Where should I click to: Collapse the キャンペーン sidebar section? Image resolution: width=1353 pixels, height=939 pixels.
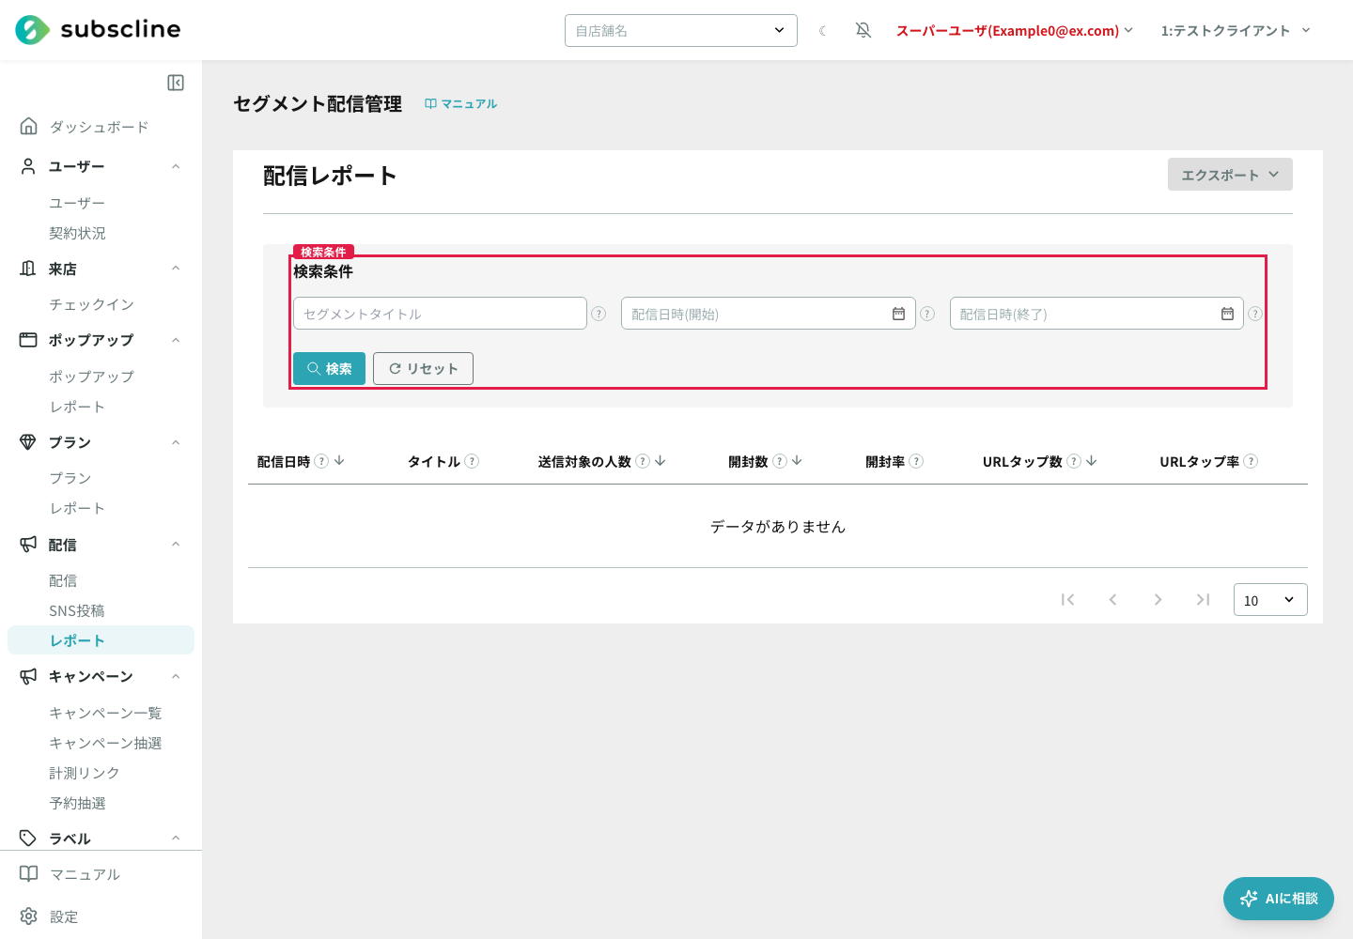176,676
